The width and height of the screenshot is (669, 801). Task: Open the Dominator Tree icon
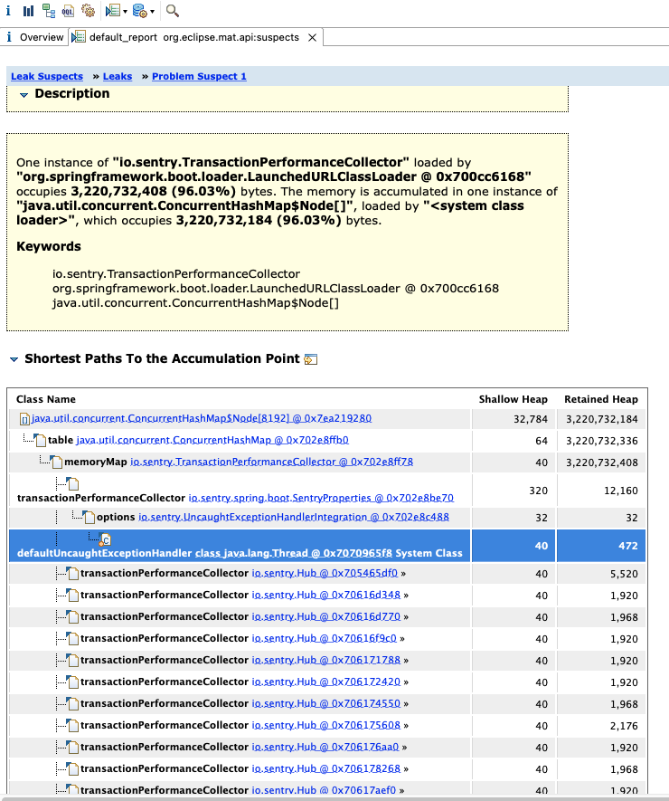pyautogui.click(x=49, y=11)
